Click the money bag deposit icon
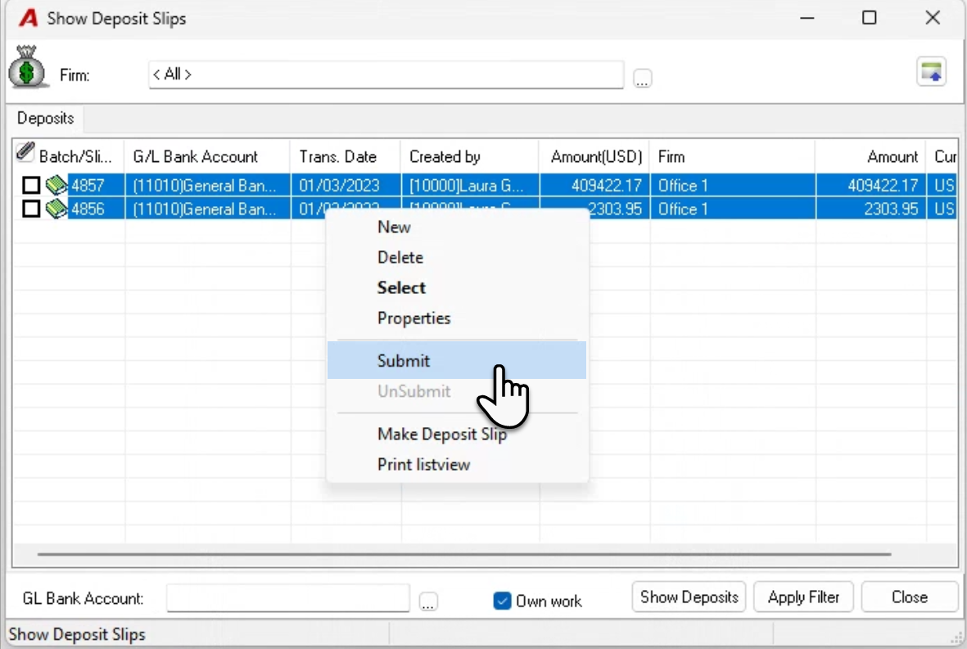The height and width of the screenshot is (649, 967). coord(27,67)
